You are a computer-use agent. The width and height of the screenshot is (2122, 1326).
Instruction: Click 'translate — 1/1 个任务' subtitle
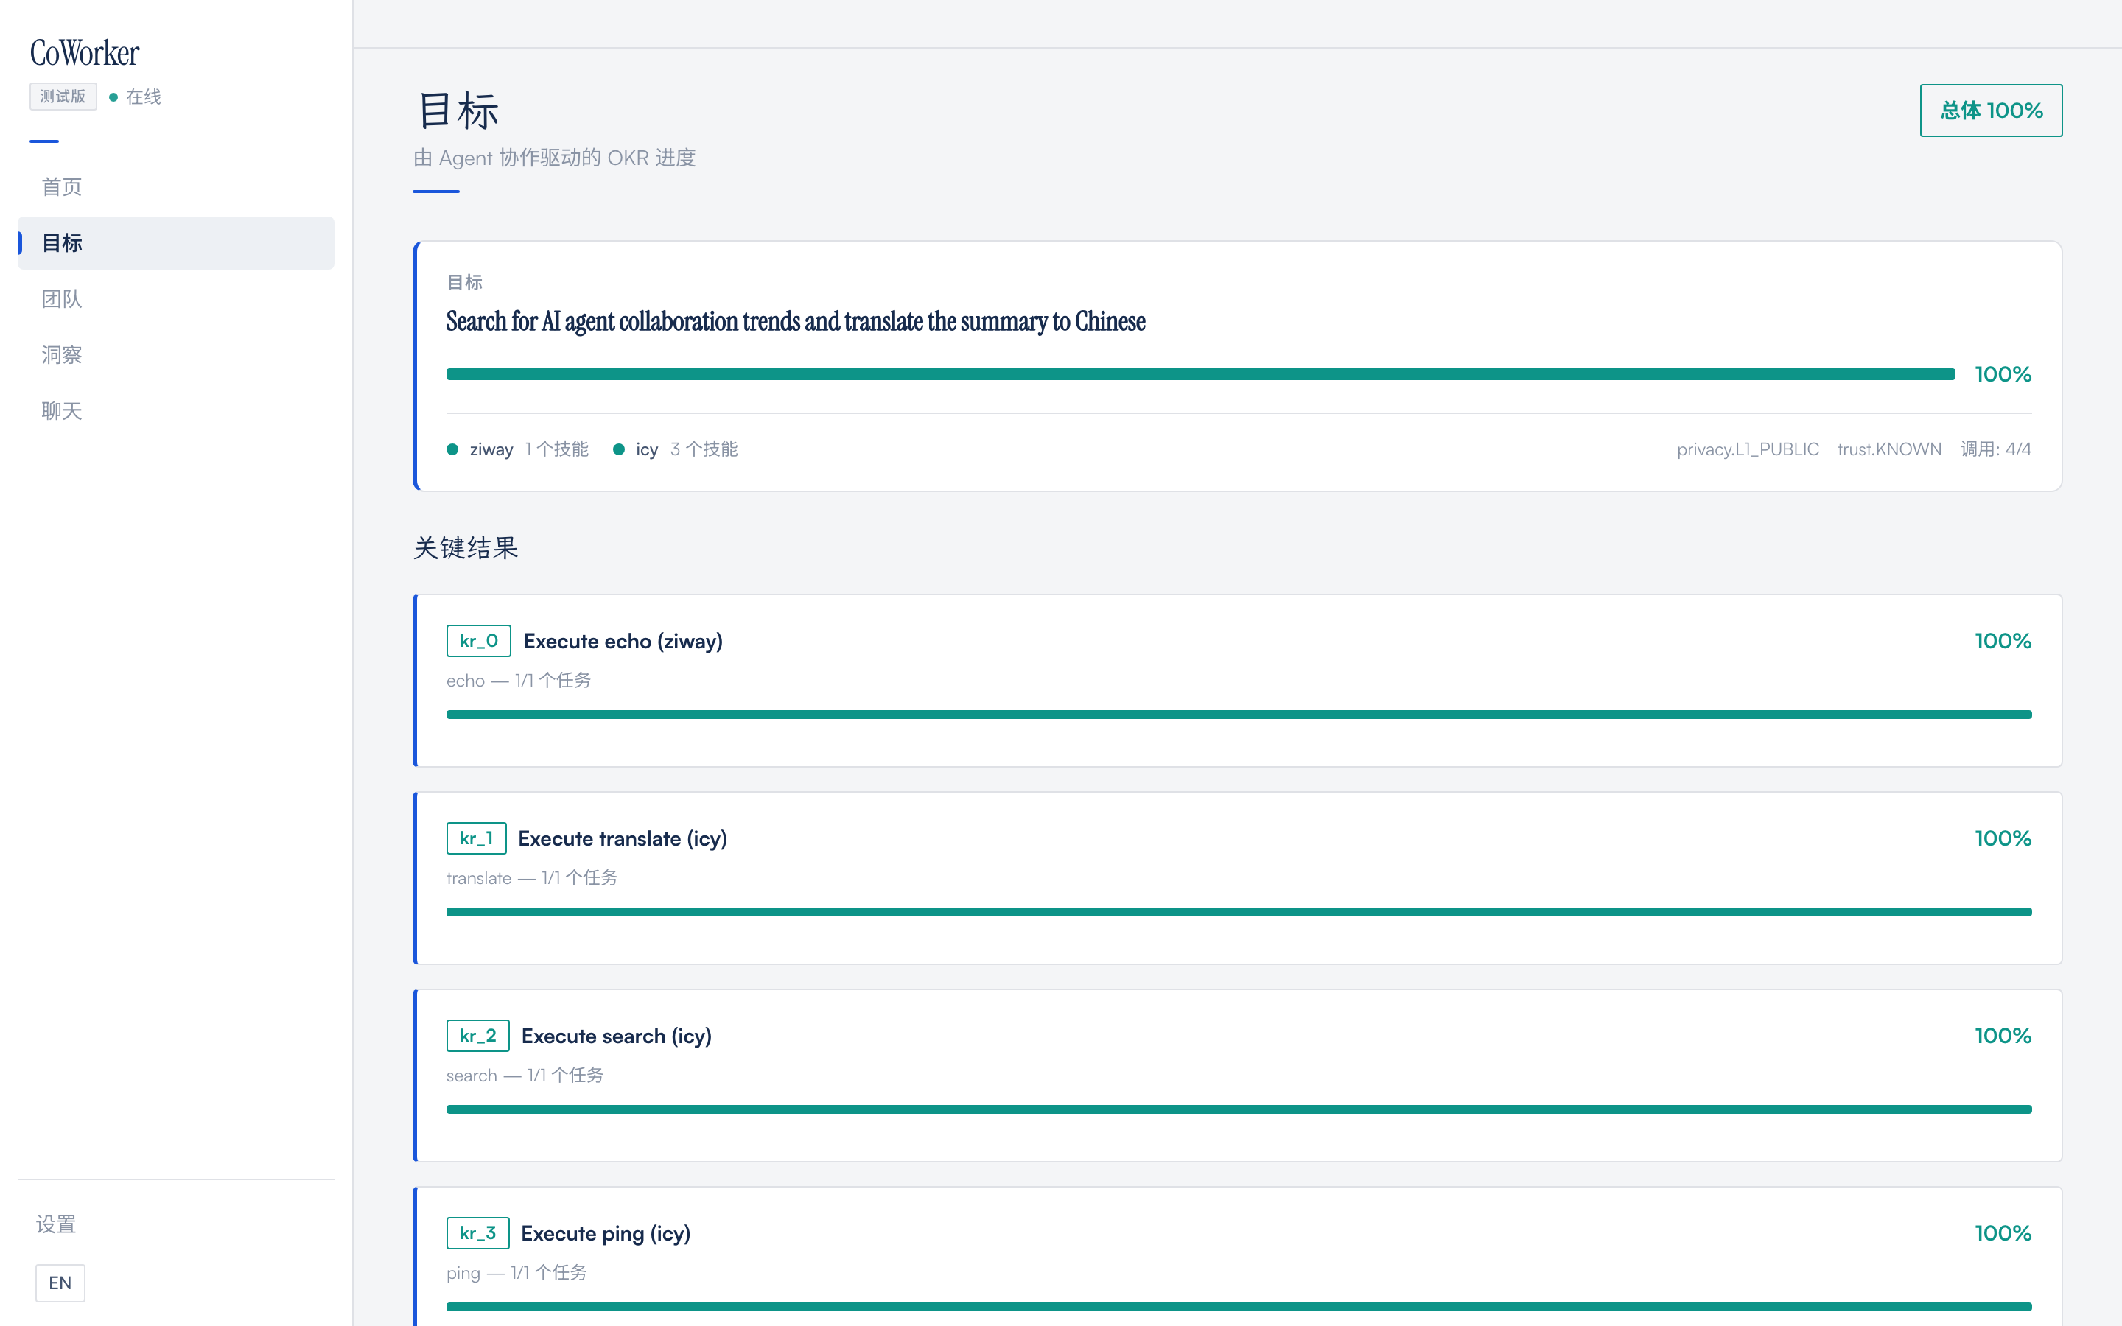[x=531, y=878]
